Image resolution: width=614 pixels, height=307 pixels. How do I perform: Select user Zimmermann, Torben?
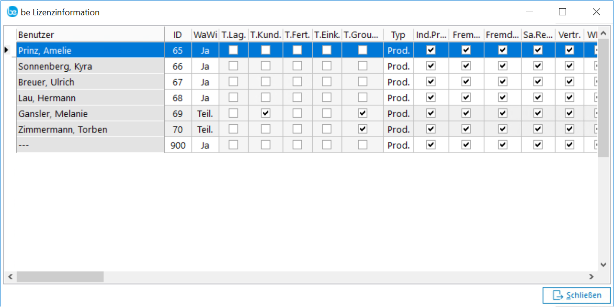click(x=90, y=130)
